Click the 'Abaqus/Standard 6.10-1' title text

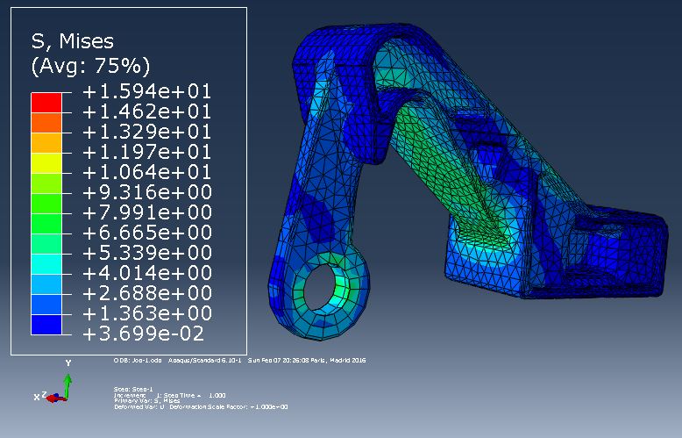coord(204,361)
